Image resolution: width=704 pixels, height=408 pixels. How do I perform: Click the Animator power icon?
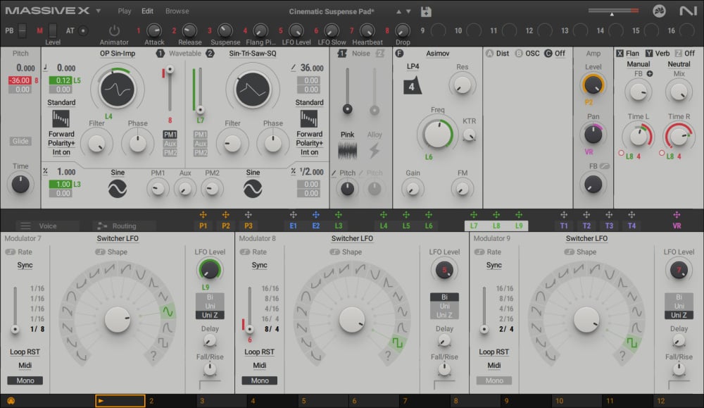114,30
